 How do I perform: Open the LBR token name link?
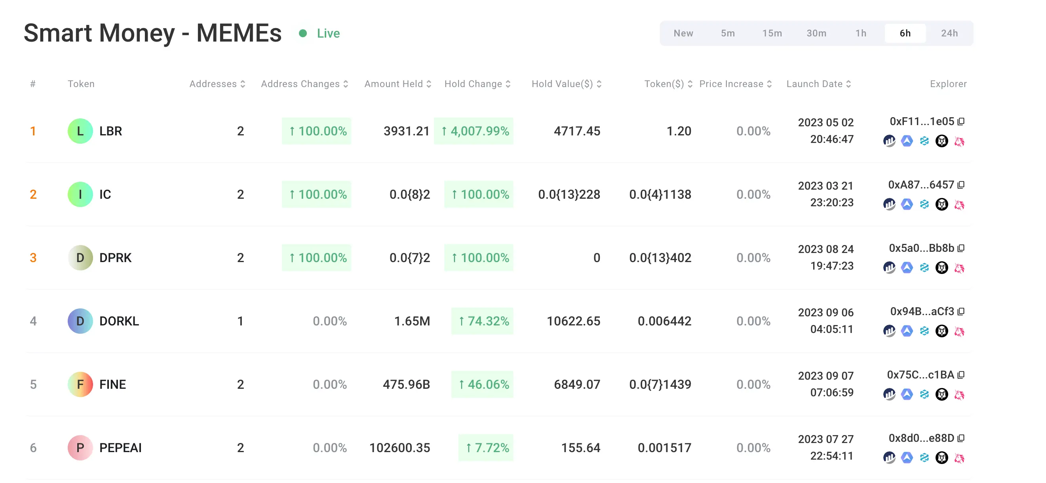click(x=110, y=131)
